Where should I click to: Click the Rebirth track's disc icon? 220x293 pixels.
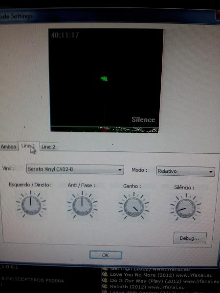pyautogui.click(x=105, y=286)
